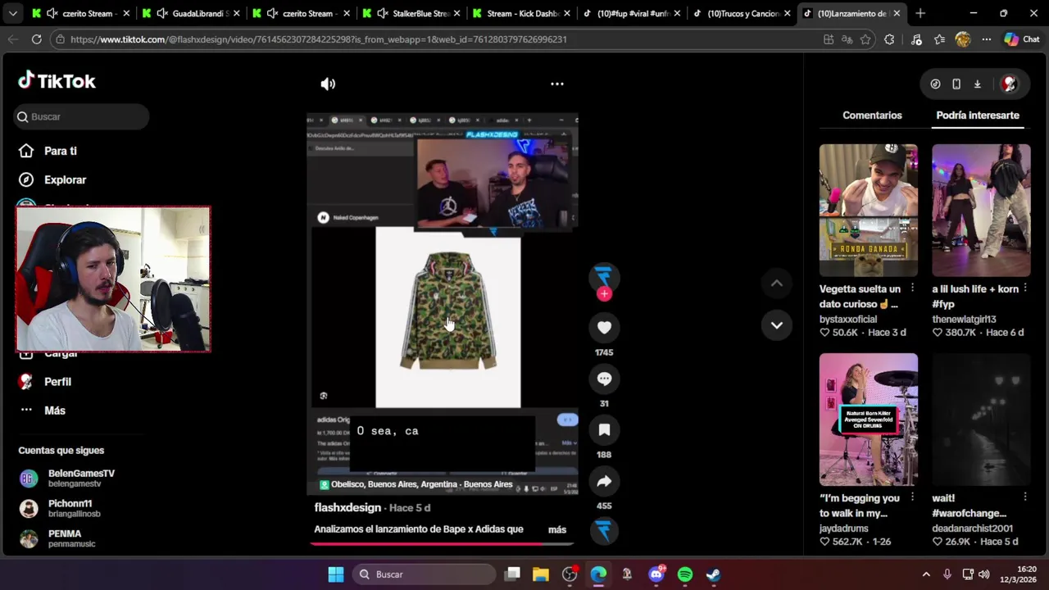Like the video with heart icon
The width and height of the screenshot is (1049, 590).
(x=604, y=328)
